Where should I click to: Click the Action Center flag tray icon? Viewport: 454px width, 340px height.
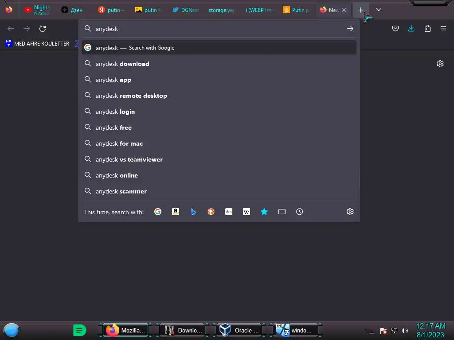[x=384, y=330]
